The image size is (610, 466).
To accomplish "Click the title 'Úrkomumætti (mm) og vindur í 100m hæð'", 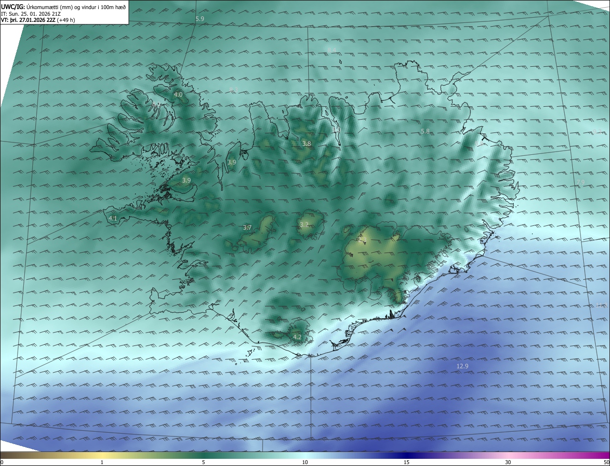I will [76, 7].
